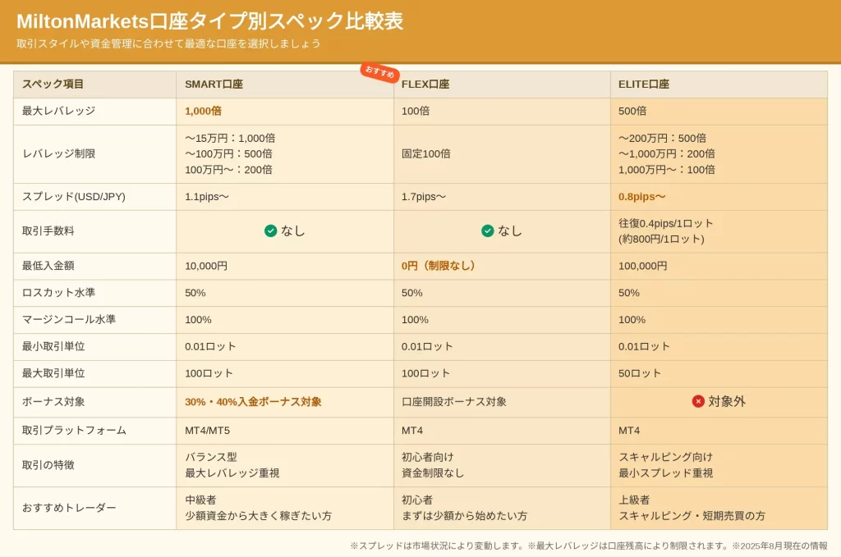The height and width of the screenshot is (557, 841).
Task: Select the line ～1,000万円：200倍
Action: (x=667, y=153)
